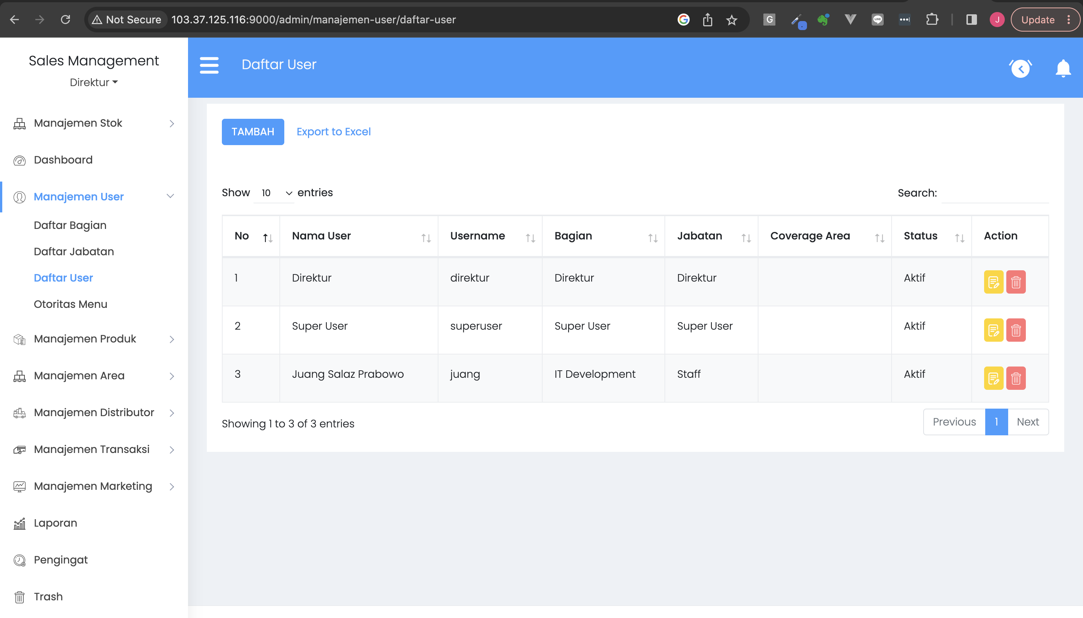This screenshot has width=1083, height=618.
Task: Toggle sorting on Username column
Action: click(531, 237)
